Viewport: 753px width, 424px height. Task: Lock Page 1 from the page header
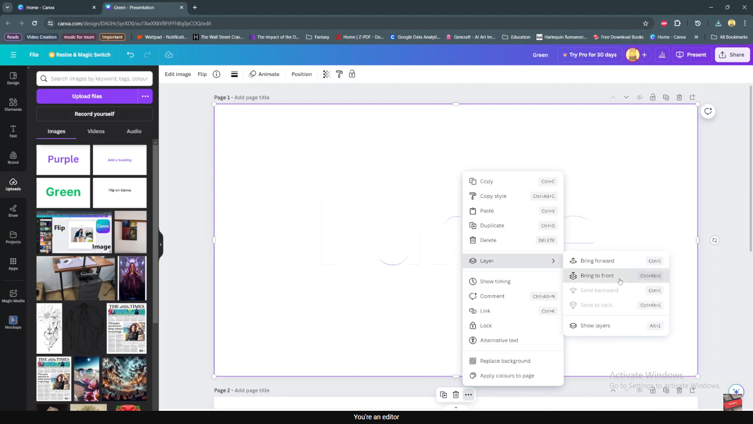653,98
